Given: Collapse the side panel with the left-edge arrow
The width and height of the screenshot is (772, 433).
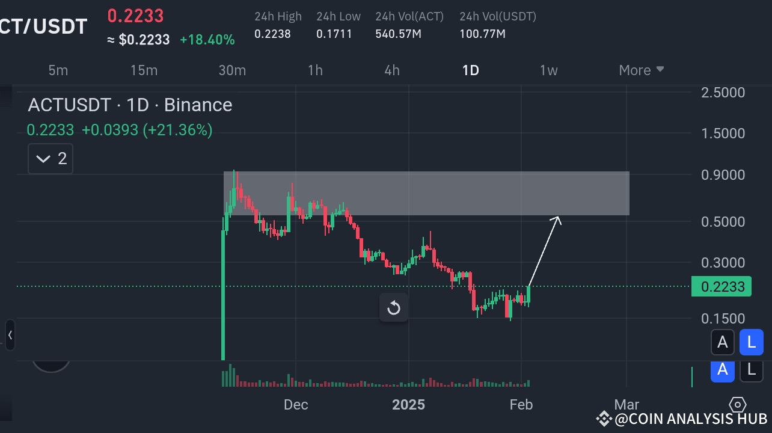Looking at the screenshot, I should [x=10, y=336].
